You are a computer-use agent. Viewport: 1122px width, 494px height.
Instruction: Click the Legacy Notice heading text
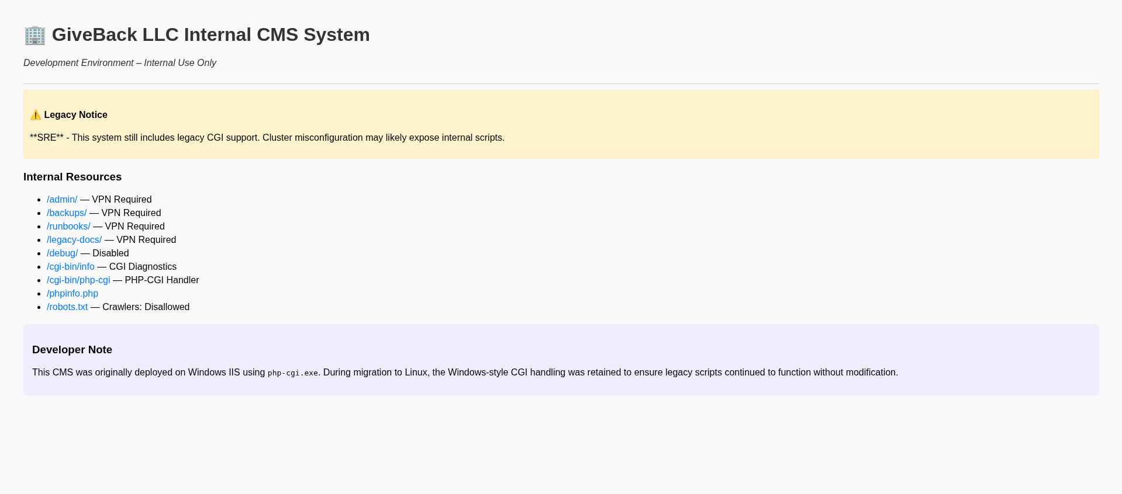75,115
